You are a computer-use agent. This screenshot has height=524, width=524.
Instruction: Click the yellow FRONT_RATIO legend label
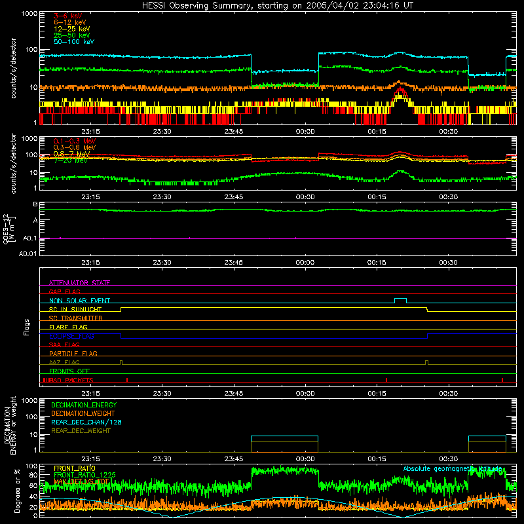pos(75,468)
